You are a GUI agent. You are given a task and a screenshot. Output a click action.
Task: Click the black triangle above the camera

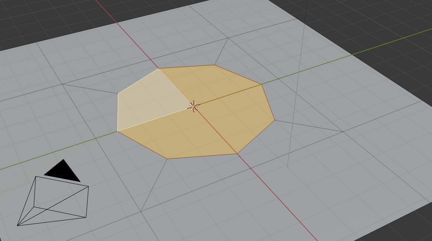pyautogui.click(x=63, y=172)
